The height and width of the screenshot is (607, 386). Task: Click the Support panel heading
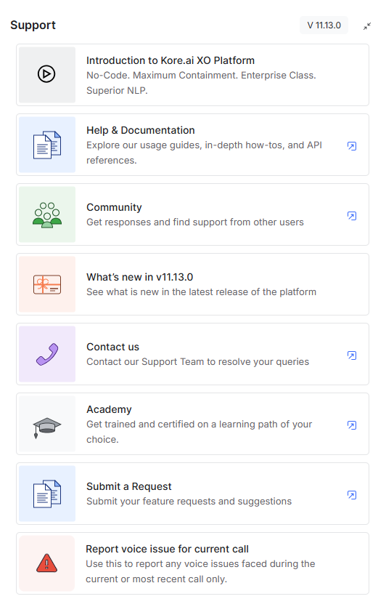point(33,25)
